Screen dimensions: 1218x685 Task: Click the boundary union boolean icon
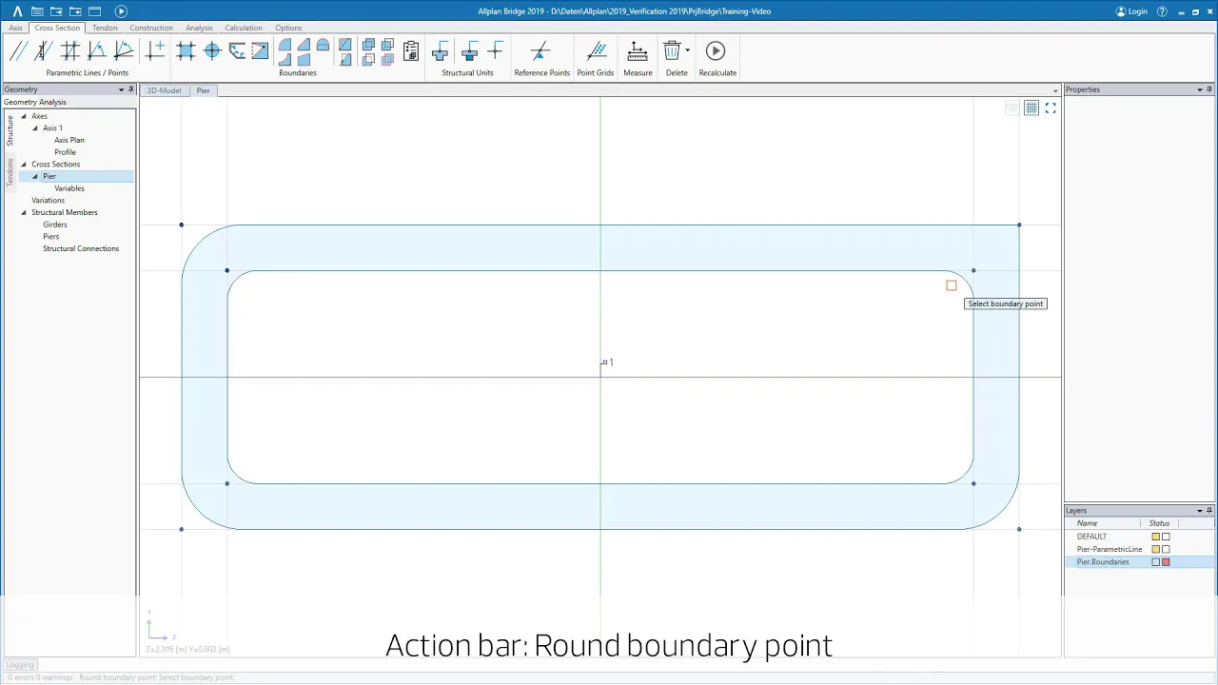(368, 45)
